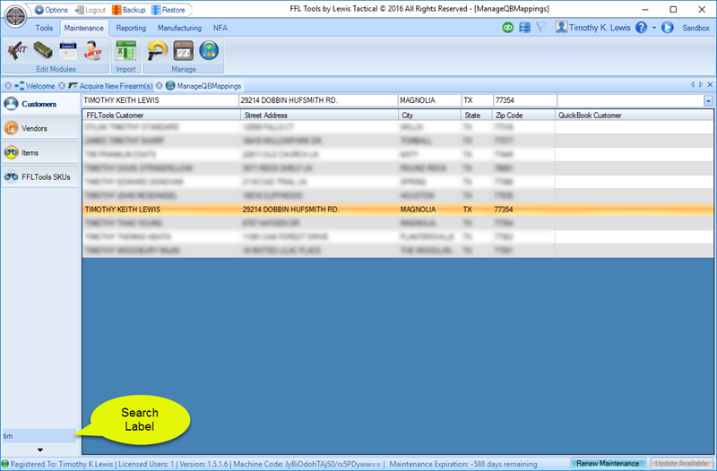Click the green QuickBooks icon in header
717x471 pixels.
[x=507, y=28]
